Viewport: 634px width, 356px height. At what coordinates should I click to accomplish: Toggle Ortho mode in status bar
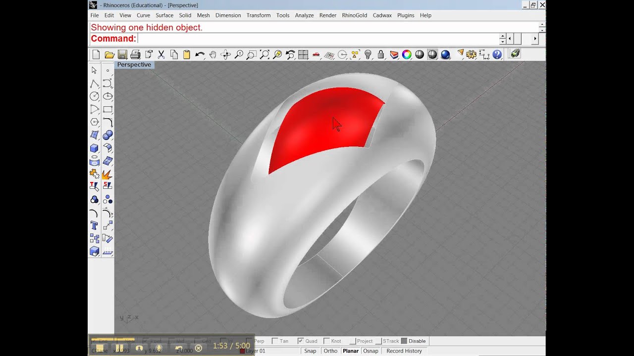[x=330, y=351]
